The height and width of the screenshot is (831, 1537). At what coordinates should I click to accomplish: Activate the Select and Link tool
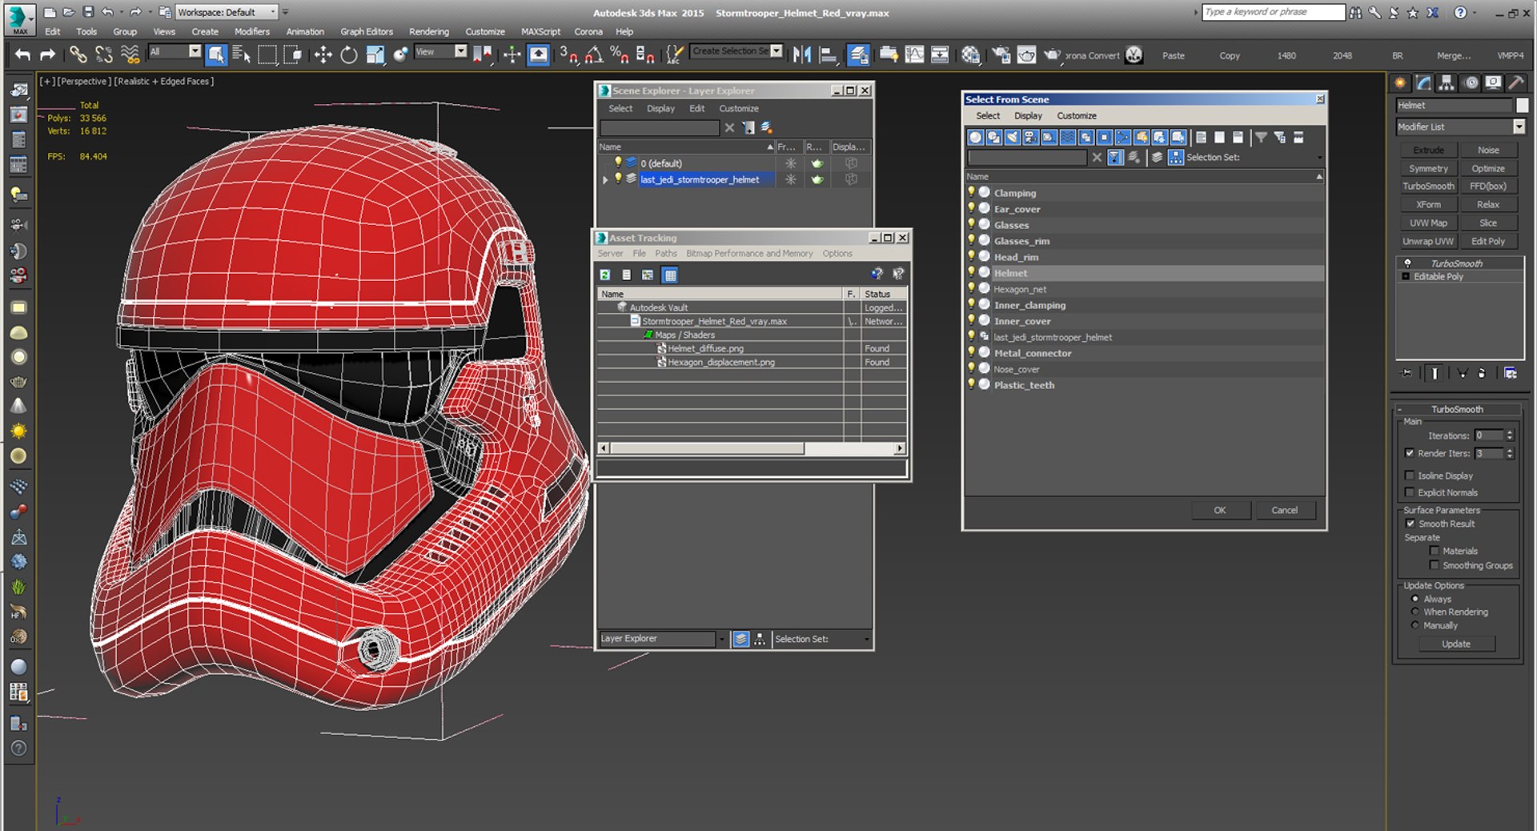(78, 54)
